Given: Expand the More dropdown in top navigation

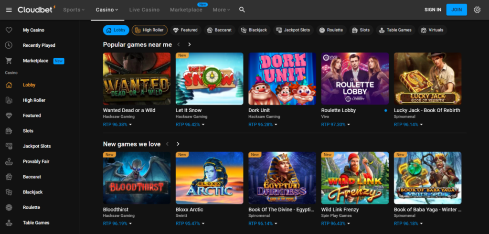Looking at the screenshot, I should (x=222, y=10).
